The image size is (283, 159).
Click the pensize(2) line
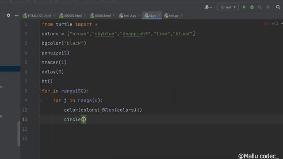(x=55, y=53)
